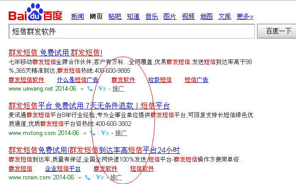Click sublink 什么是短信广告
This screenshot has width=296, height=184.
tap(78, 80)
